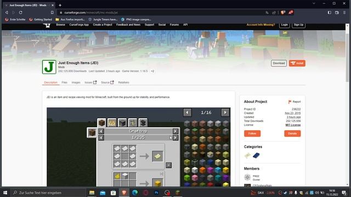Click the Download button
351x197 pixels.
coord(279,63)
